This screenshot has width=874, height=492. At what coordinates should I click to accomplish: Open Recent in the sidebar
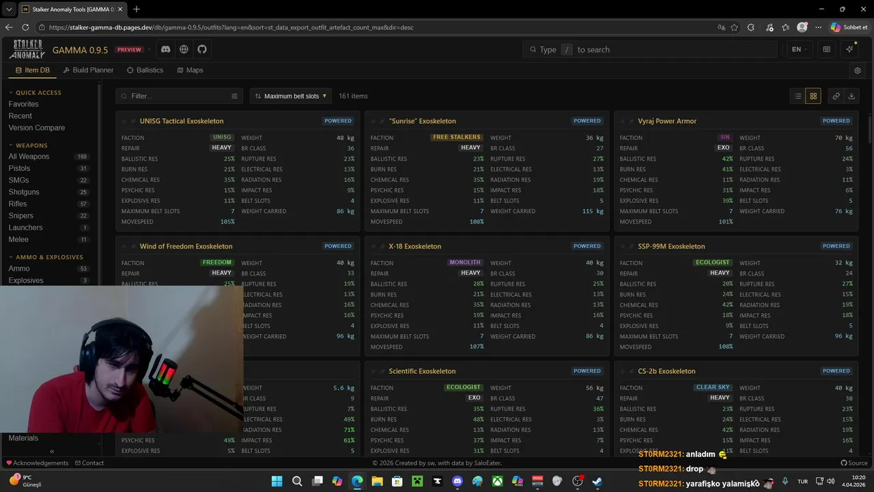[20, 116]
